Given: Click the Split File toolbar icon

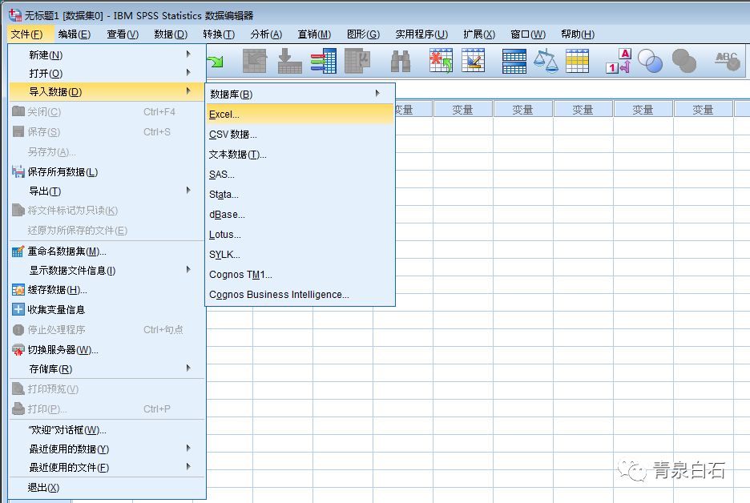Looking at the screenshot, I should point(514,61).
